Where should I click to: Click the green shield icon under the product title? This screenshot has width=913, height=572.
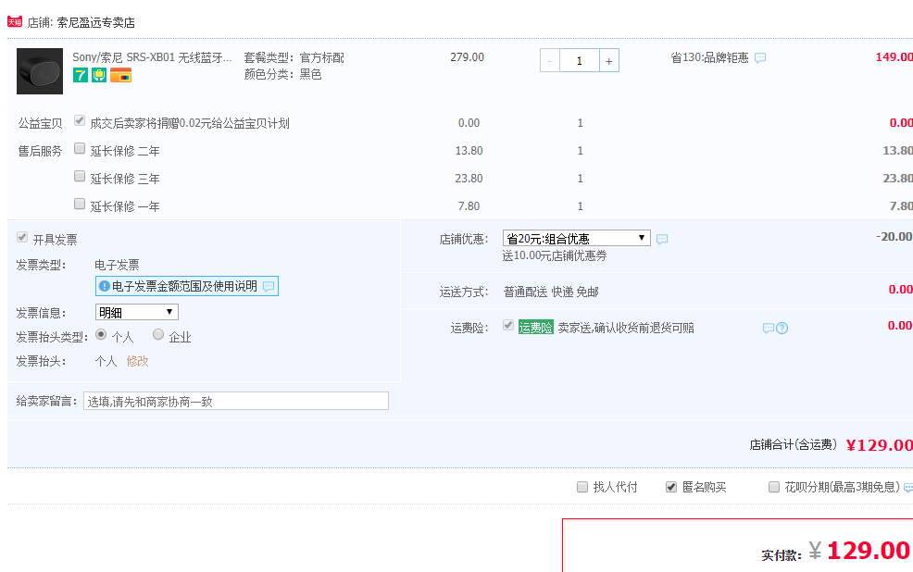[x=99, y=75]
